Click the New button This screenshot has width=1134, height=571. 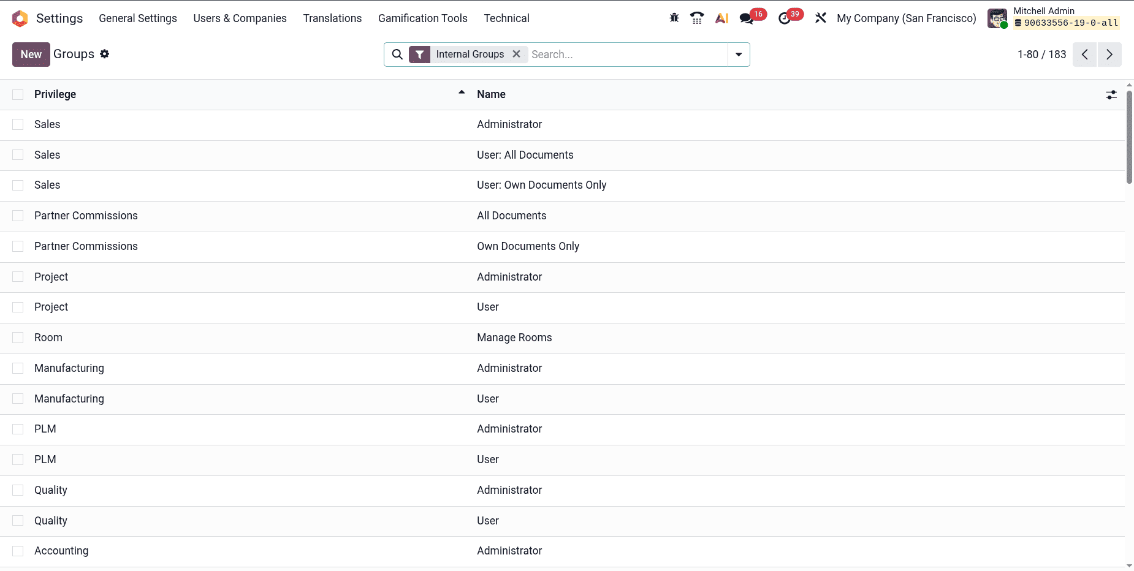31,54
